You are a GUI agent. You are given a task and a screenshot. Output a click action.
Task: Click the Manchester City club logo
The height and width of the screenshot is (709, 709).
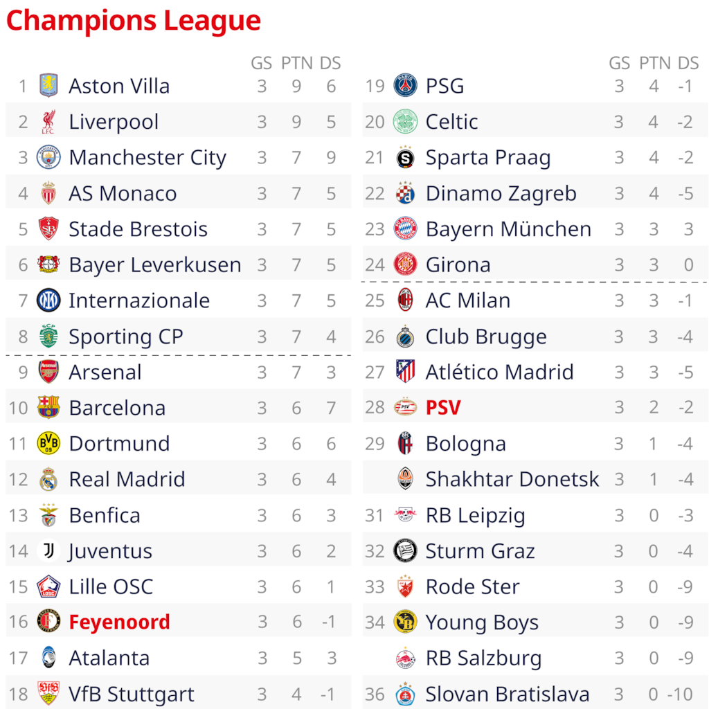48,157
